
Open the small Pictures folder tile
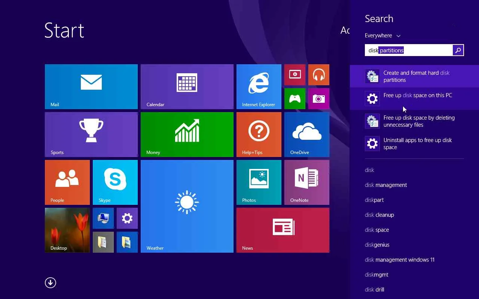[x=127, y=242]
